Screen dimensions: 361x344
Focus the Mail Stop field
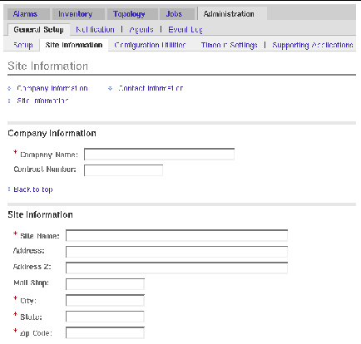click(105, 284)
